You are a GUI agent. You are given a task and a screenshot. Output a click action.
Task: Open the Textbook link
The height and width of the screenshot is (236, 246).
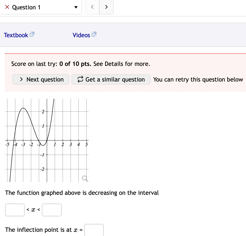click(16, 35)
